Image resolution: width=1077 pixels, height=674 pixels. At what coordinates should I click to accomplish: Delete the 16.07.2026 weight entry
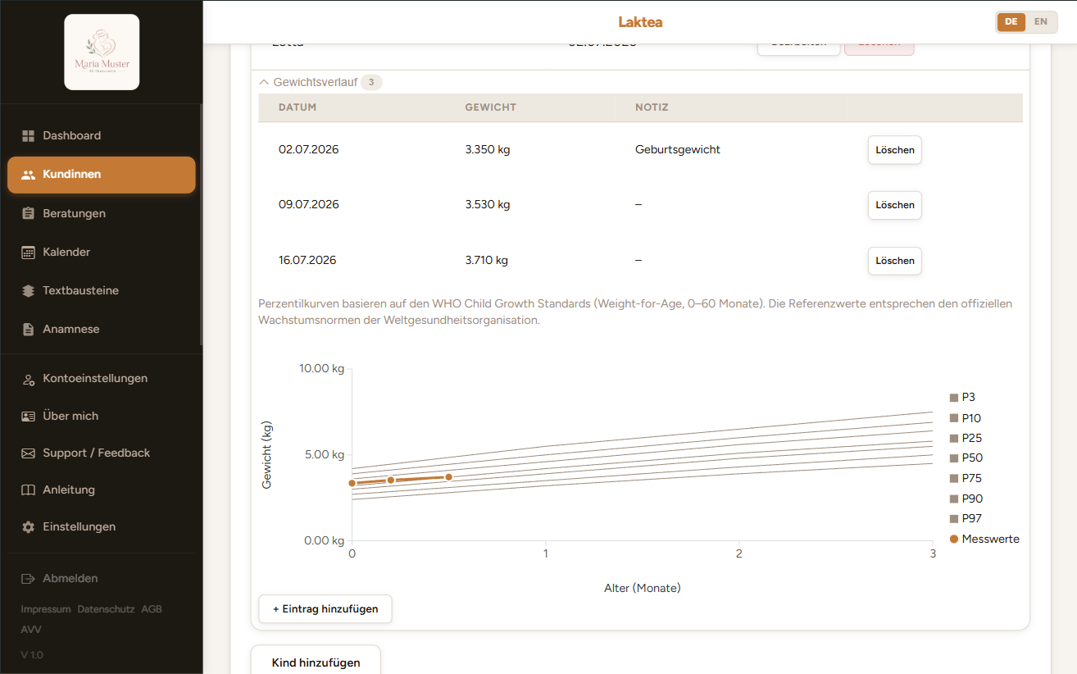894,261
